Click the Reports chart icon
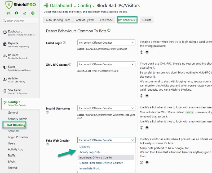 click(5, 44)
